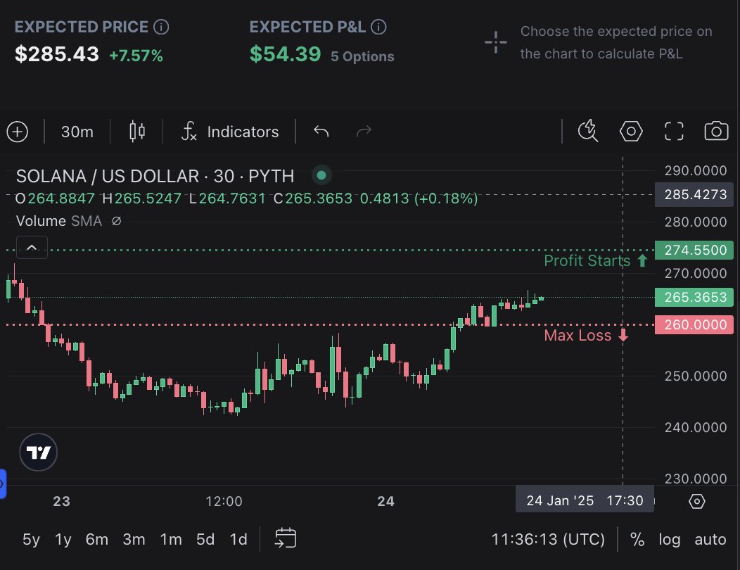
Task: Enter fullscreen chart mode
Action: pos(674,132)
